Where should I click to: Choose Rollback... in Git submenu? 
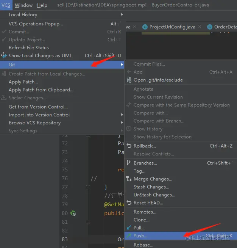coord(181,146)
